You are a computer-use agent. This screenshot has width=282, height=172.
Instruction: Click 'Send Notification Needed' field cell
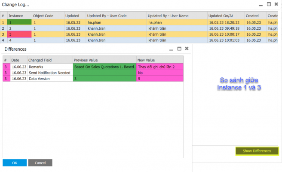[50, 73]
